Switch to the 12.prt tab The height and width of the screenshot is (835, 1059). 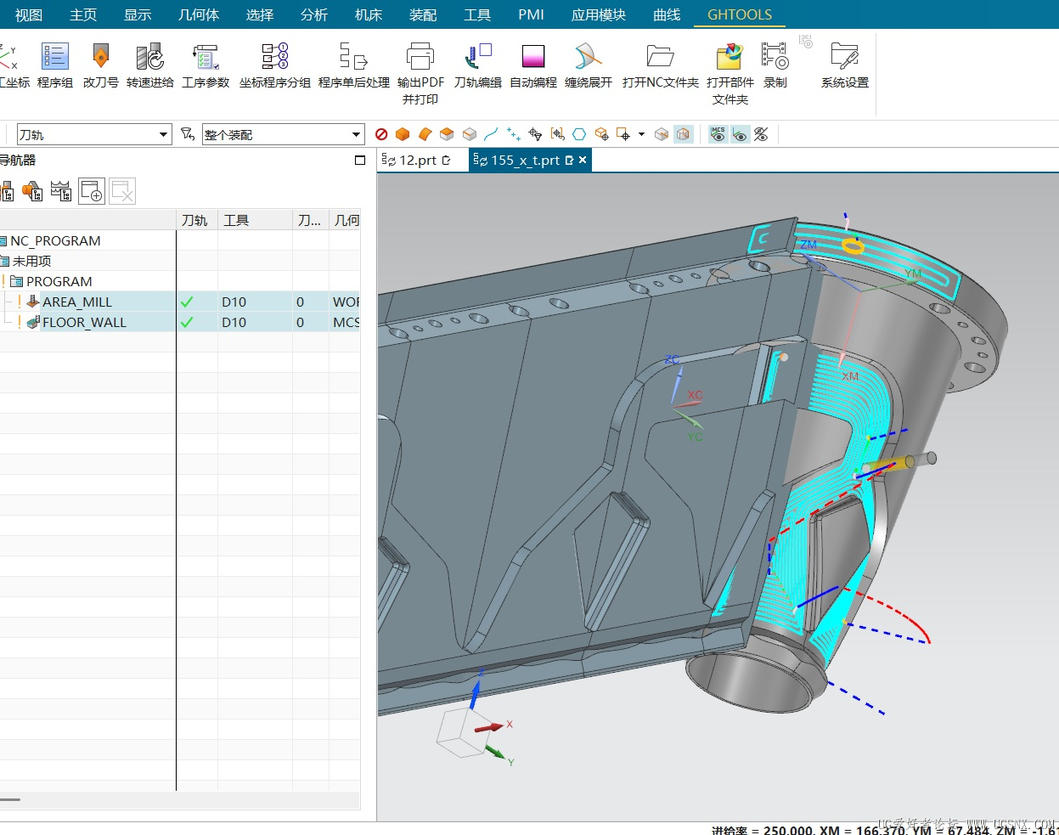coord(418,160)
